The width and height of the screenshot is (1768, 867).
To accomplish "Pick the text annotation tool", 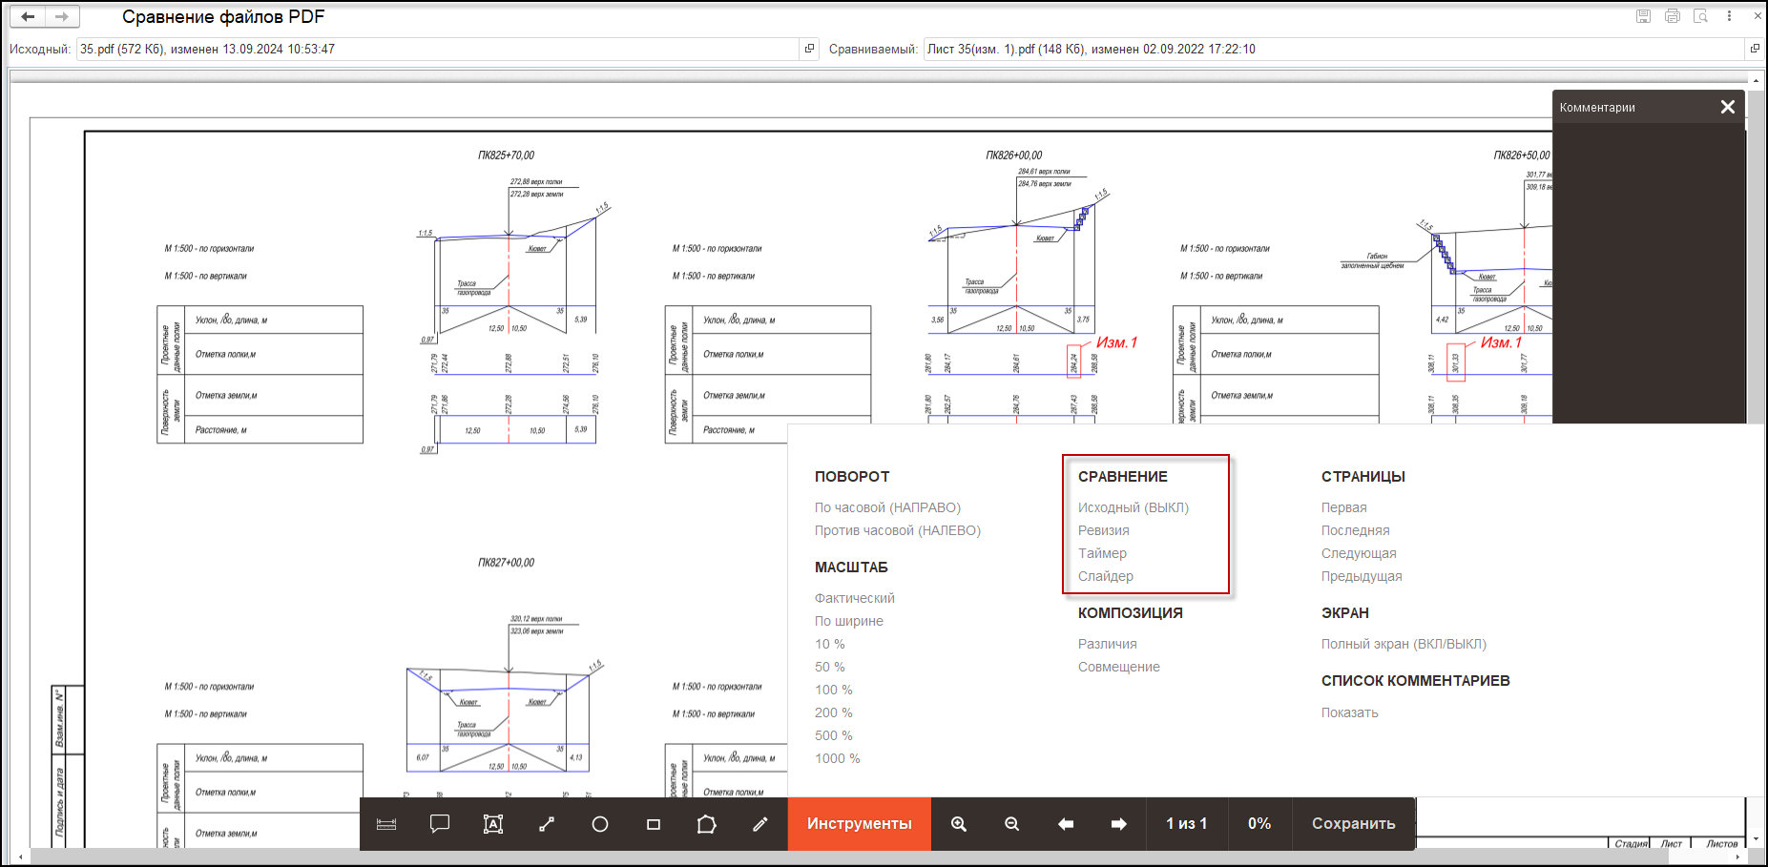I will [x=493, y=824].
